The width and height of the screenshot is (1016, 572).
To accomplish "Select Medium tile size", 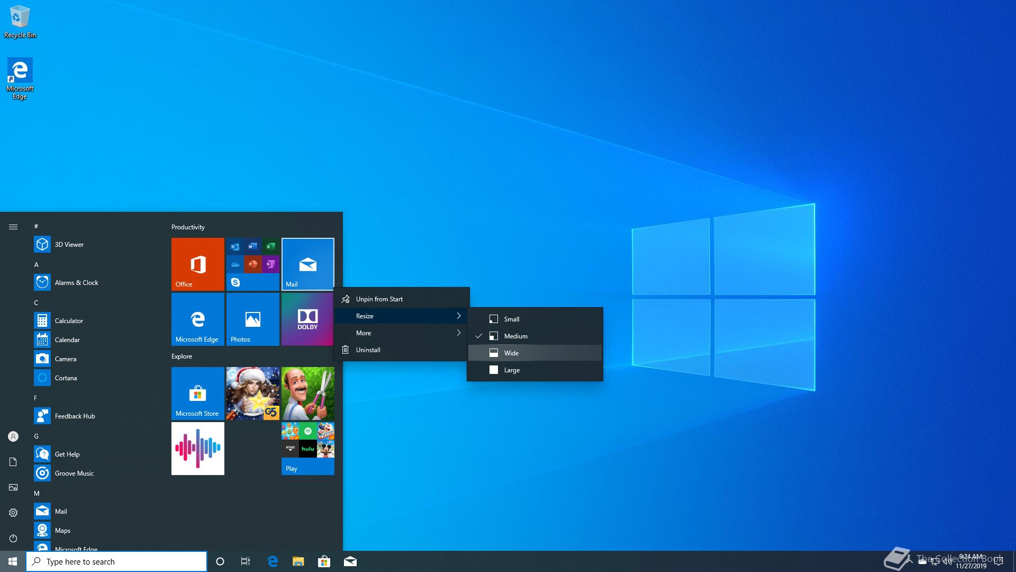I will (x=535, y=336).
